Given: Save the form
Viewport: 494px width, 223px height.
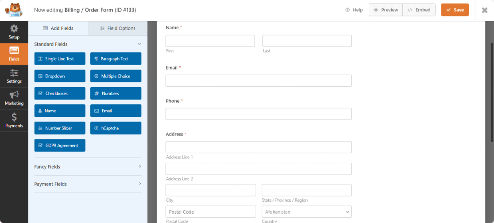Looking at the screenshot, I should 455,10.
